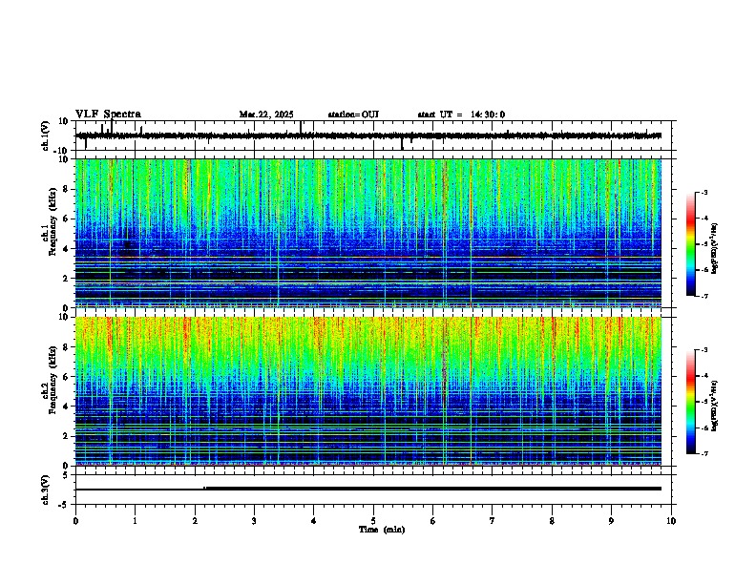Click the large downward spike in ch.1 waveform
The image size is (756, 584).
(402, 143)
